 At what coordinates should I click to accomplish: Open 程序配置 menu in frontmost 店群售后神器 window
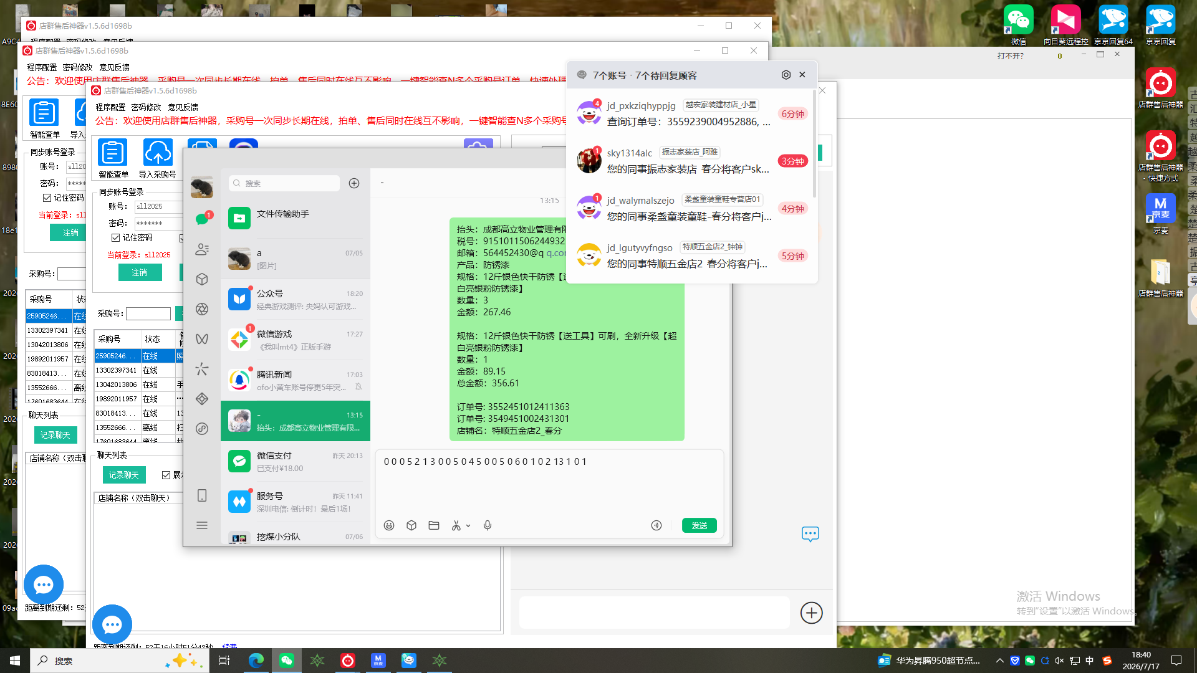[x=110, y=107]
